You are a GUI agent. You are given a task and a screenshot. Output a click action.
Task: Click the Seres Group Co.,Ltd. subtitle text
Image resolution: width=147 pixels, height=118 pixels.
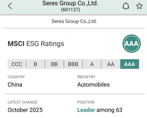(74, 21)
